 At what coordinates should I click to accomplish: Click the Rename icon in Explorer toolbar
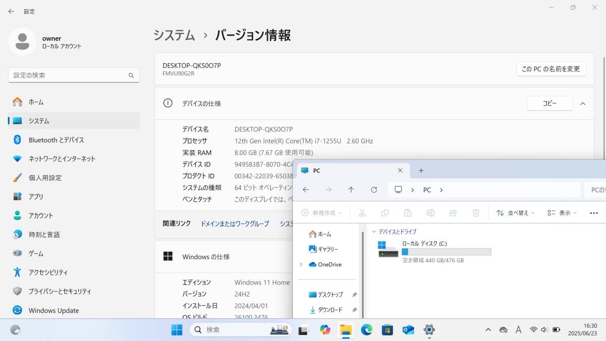coord(431,213)
